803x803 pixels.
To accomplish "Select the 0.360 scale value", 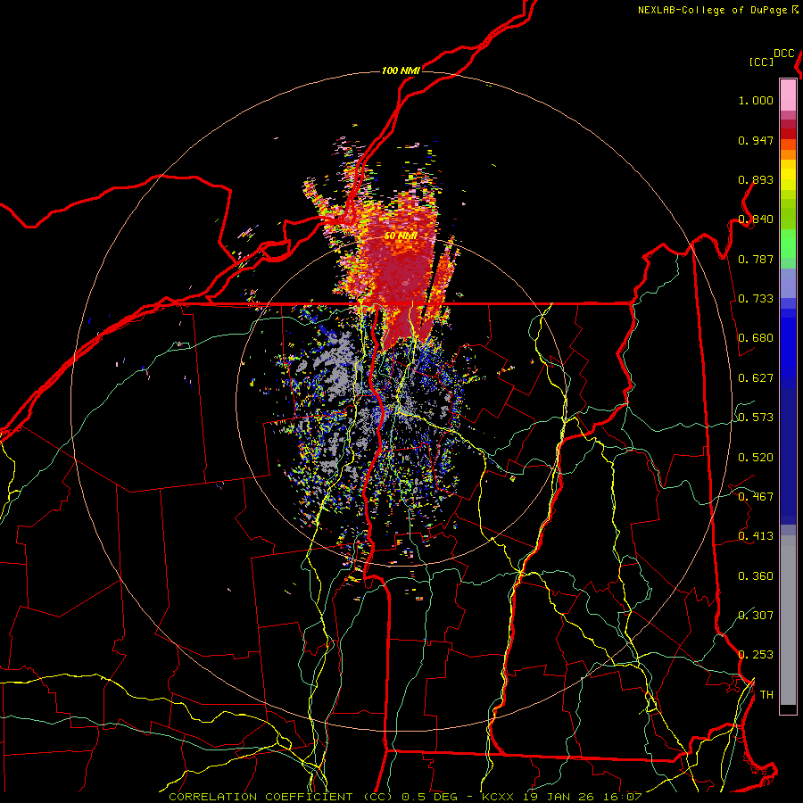I will [756, 576].
